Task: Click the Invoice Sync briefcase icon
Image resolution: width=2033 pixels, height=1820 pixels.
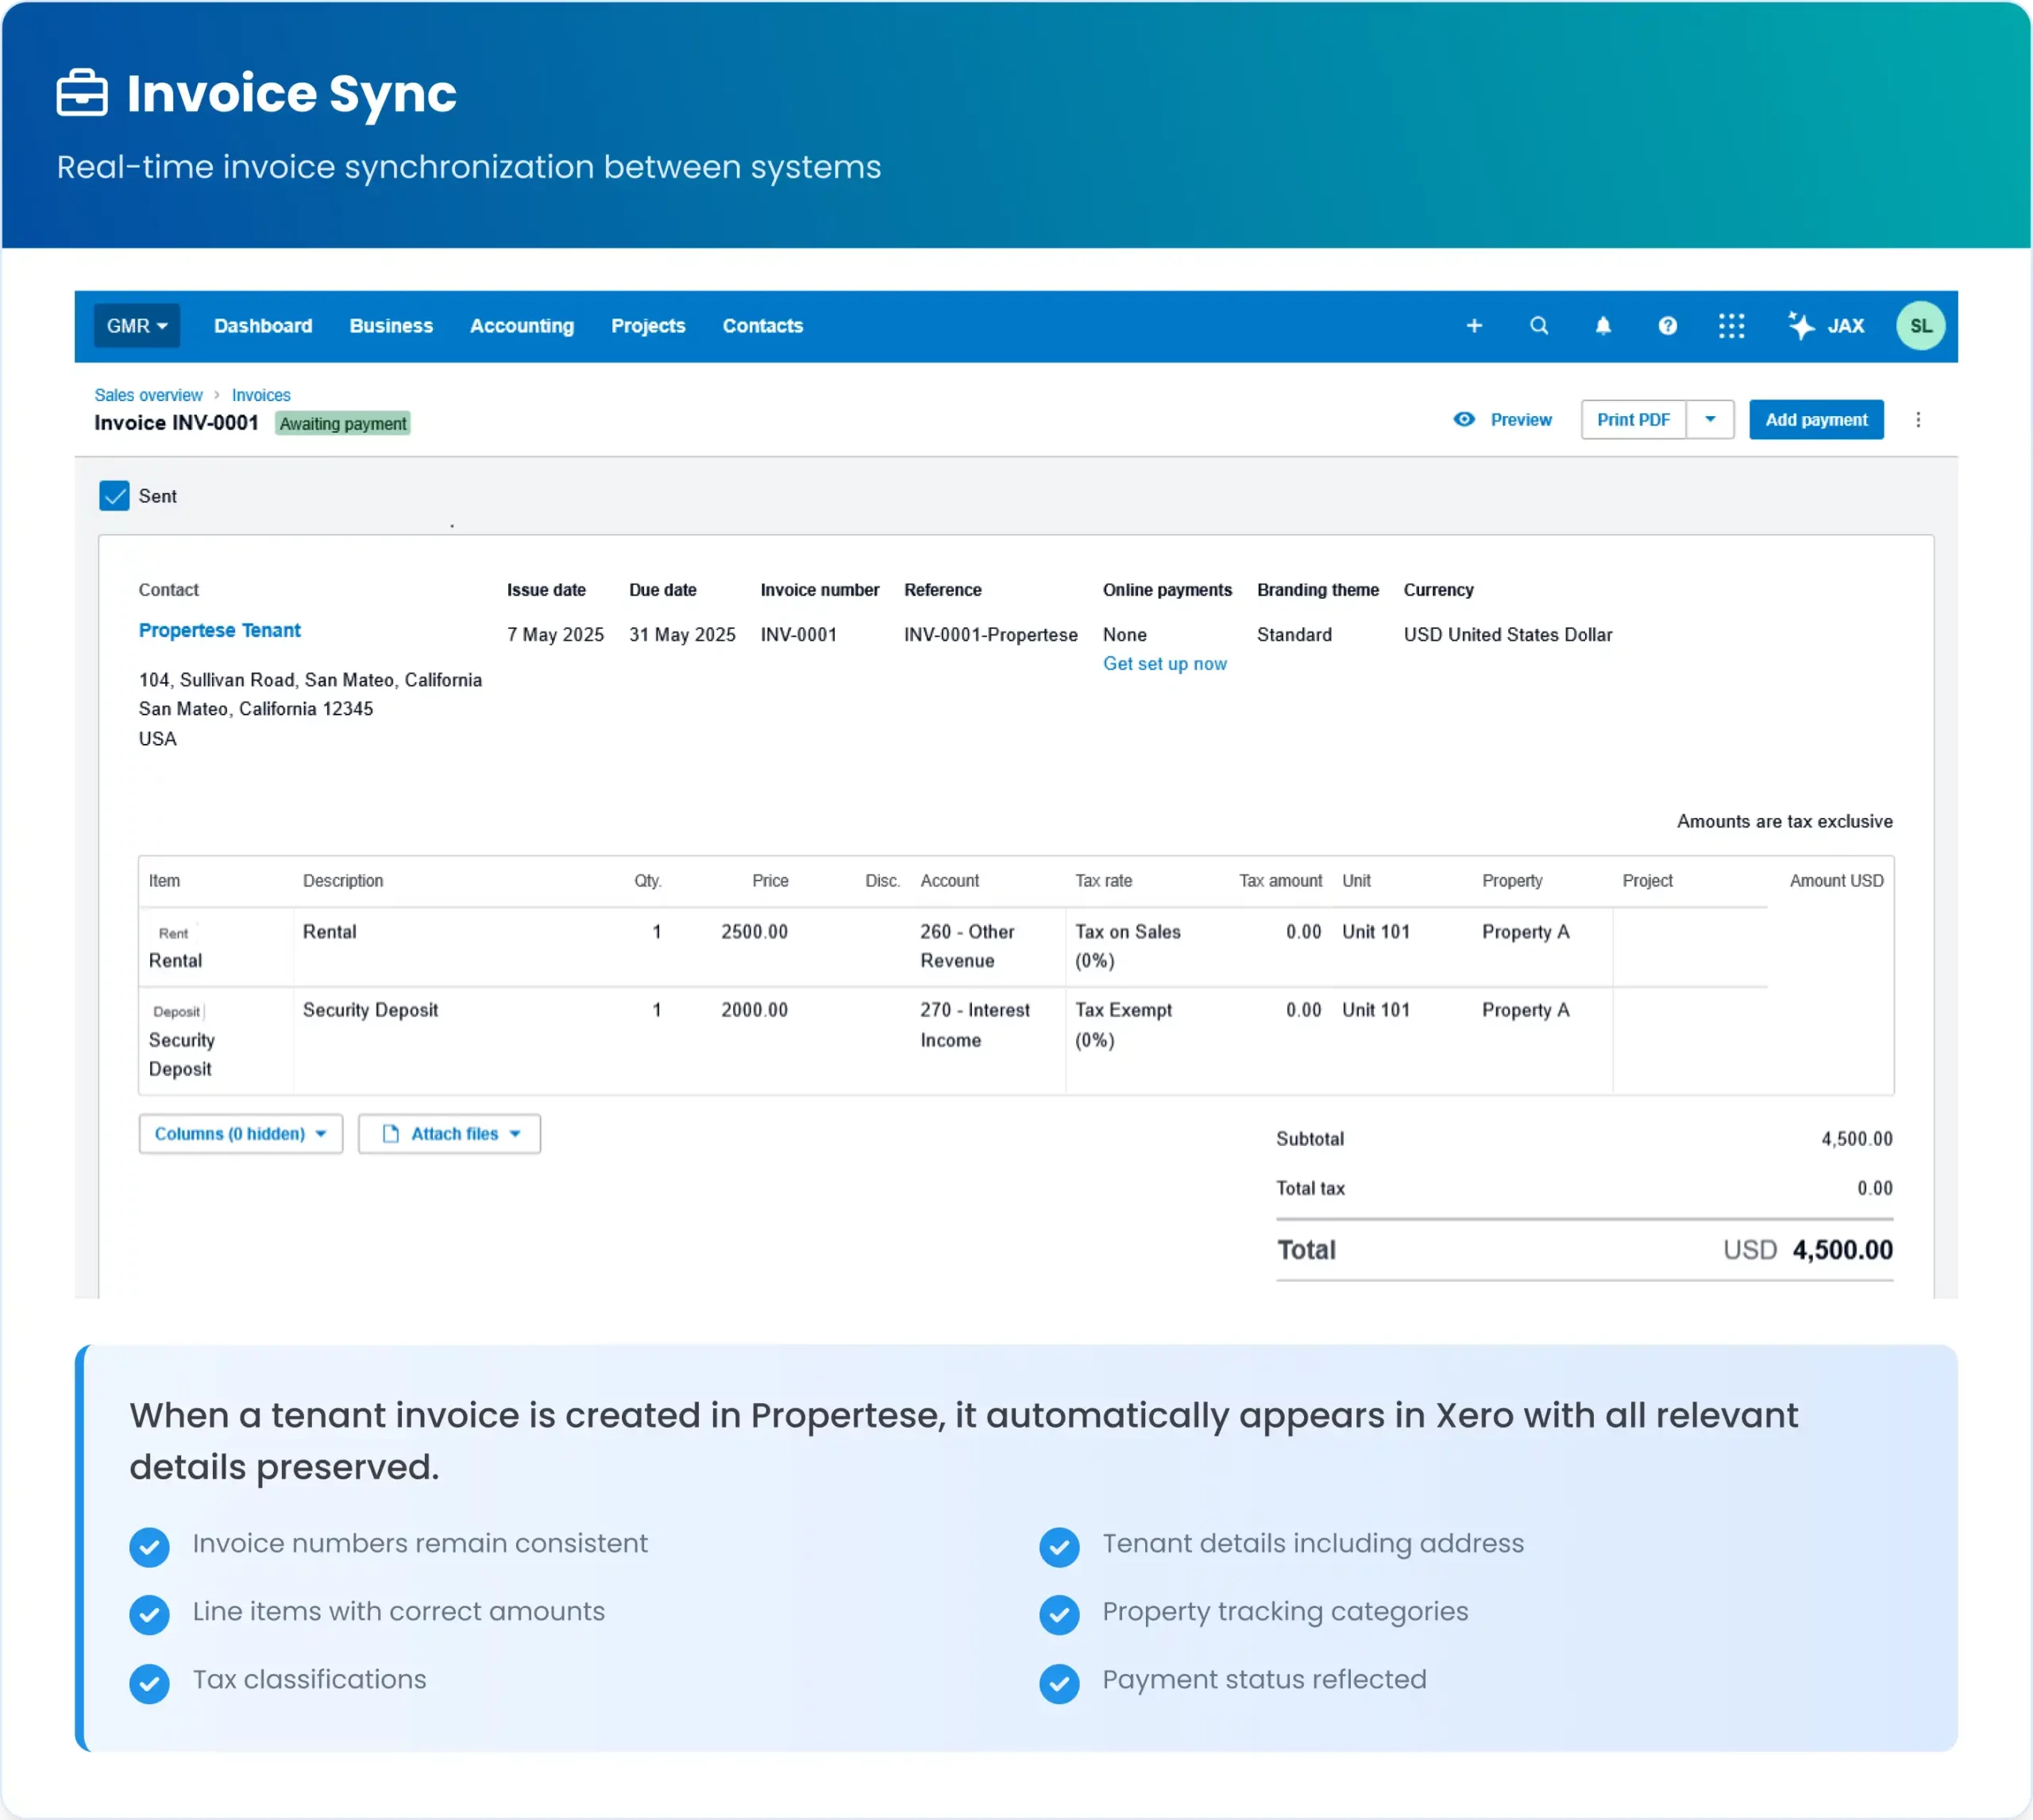Action: 82,93
